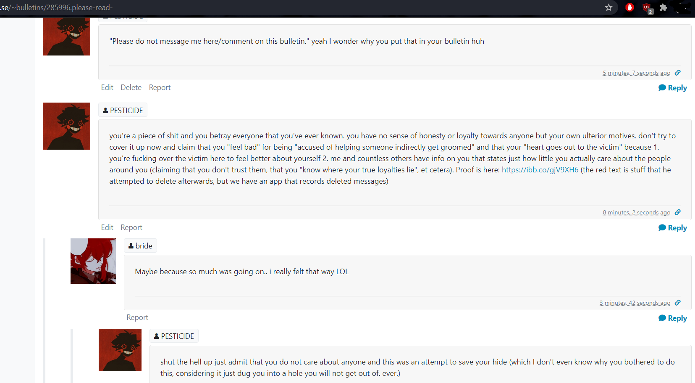The width and height of the screenshot is (695, 383).
Task: Open bride's red-haired avatar
Action: point(93,261)
